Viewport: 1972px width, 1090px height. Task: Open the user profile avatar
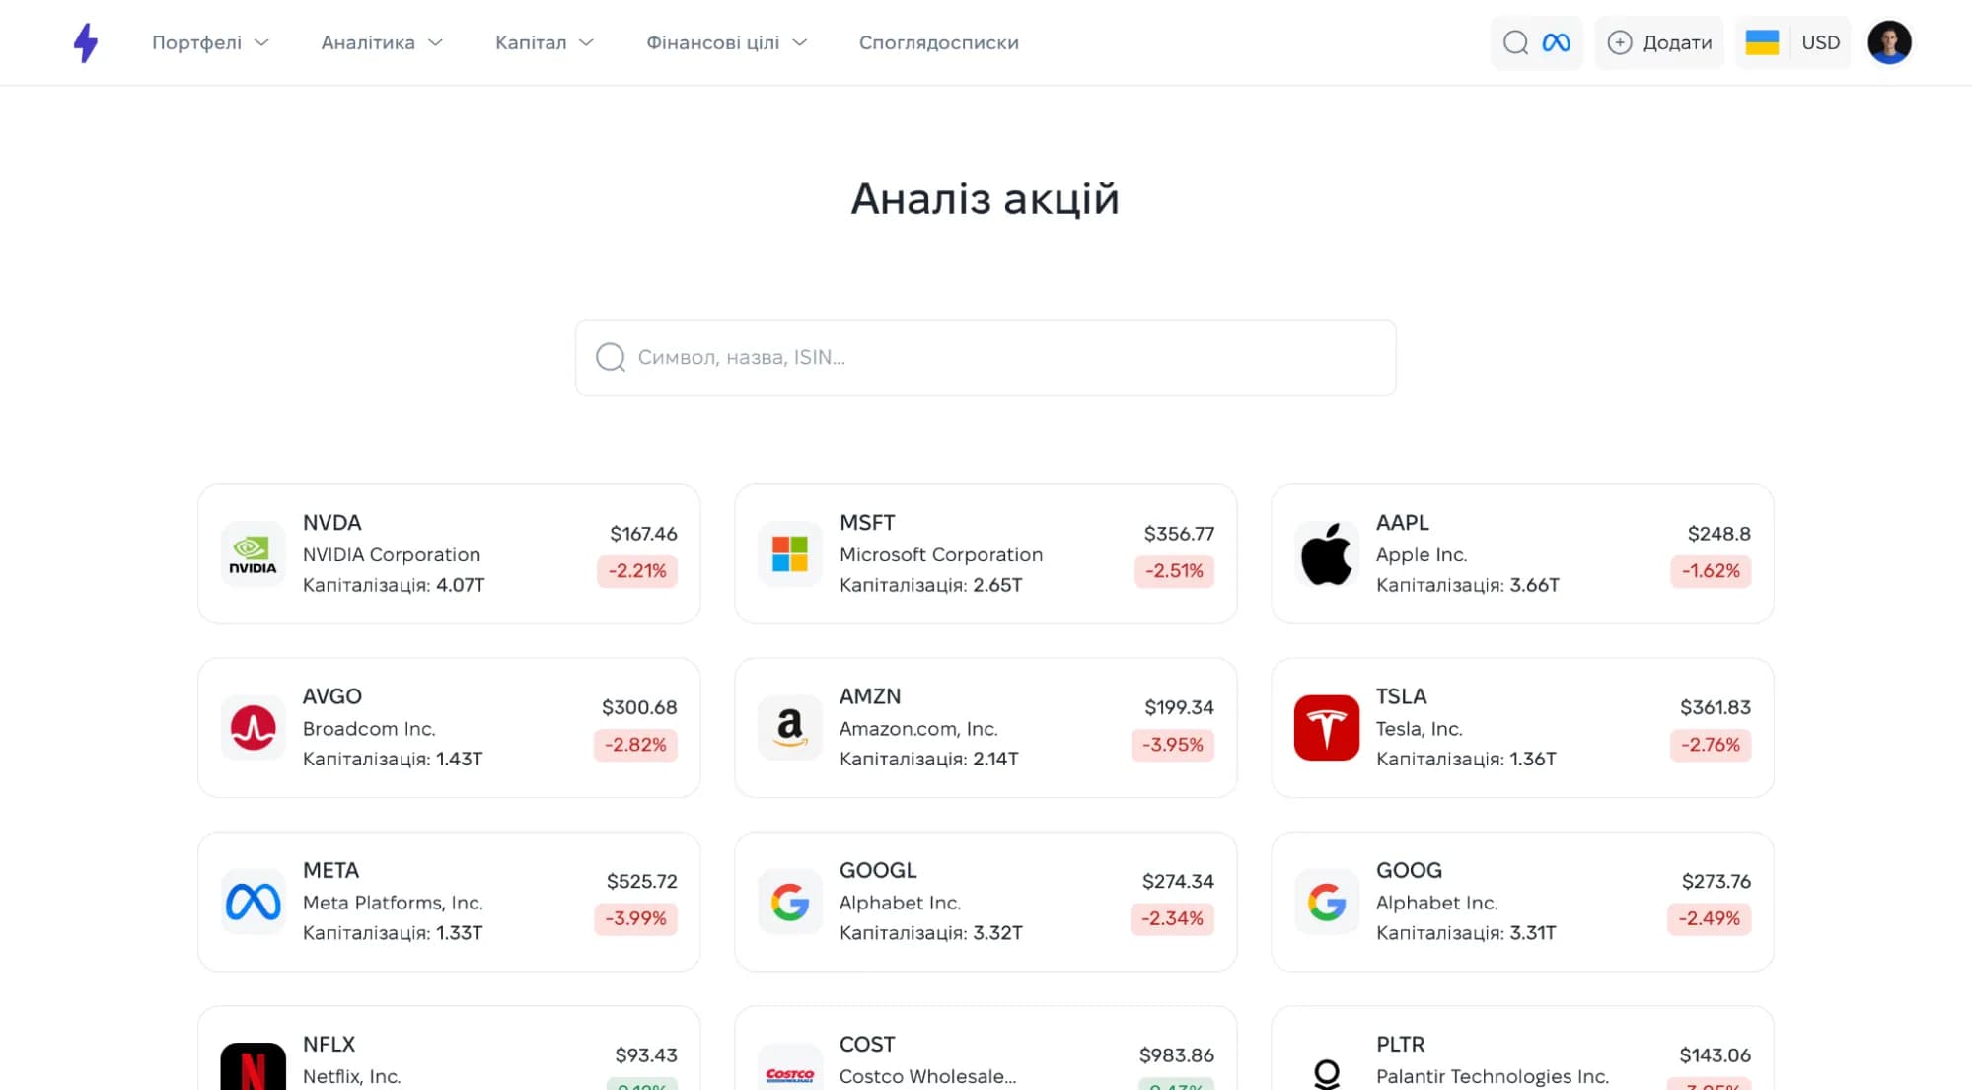(x=1889, y=42)
